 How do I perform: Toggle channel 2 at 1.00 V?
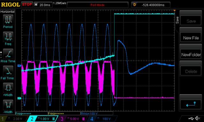[42, 119]
